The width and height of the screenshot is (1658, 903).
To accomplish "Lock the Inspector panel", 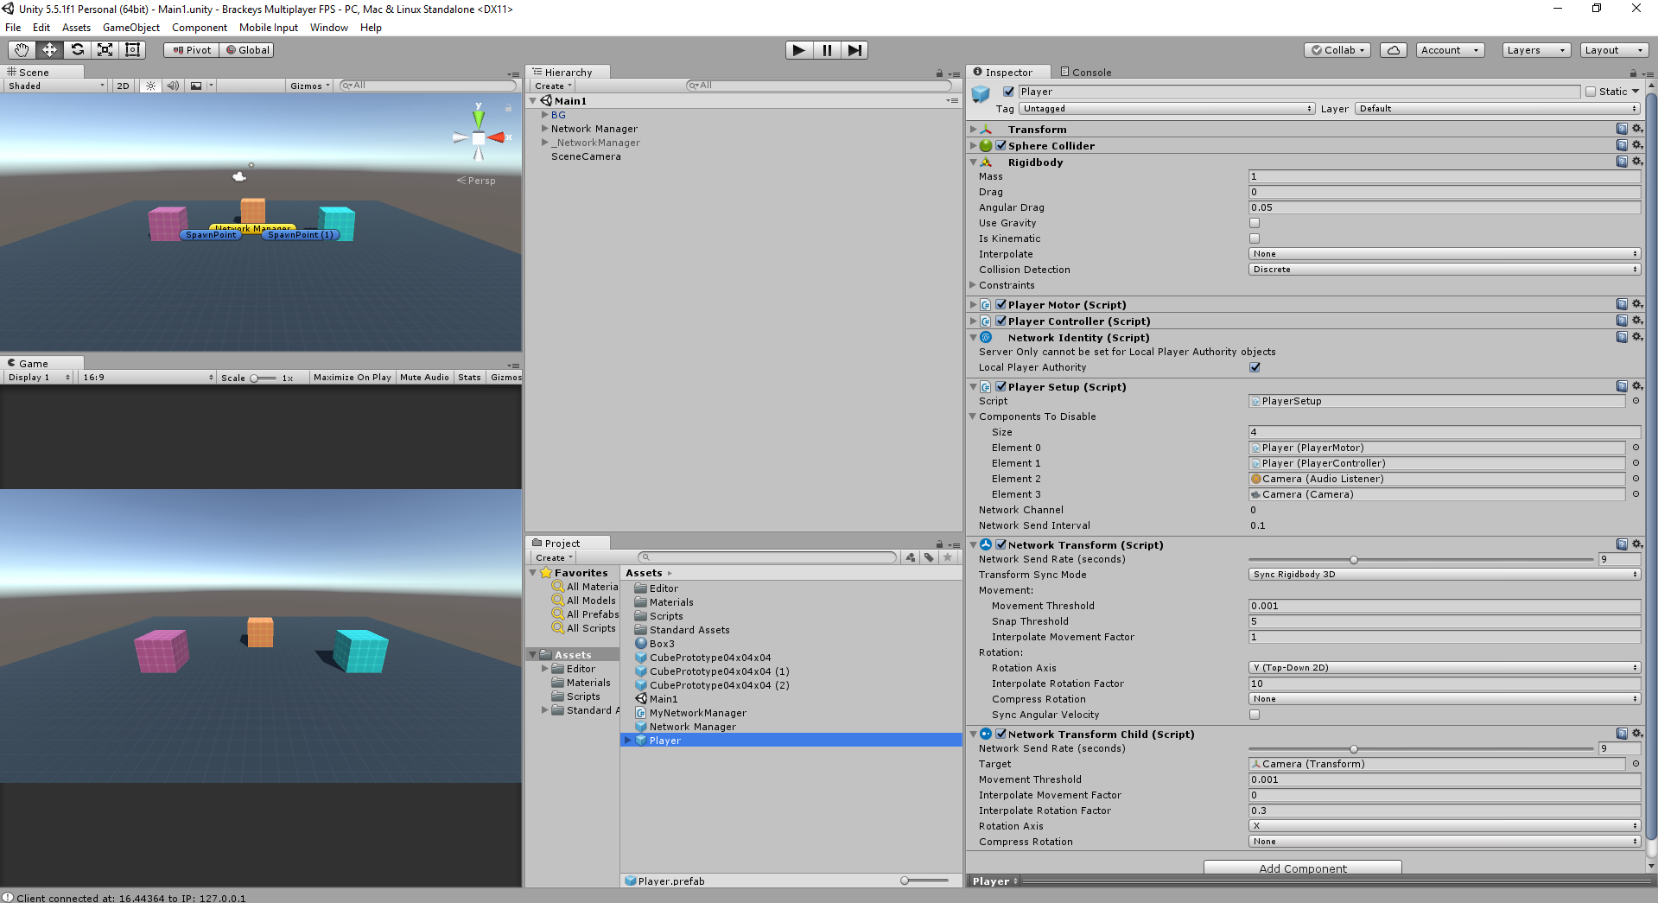I will click(x=1633, y=73).
